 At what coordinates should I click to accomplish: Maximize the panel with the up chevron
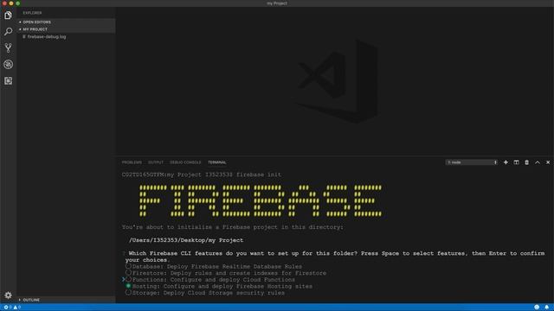[537, 162]
